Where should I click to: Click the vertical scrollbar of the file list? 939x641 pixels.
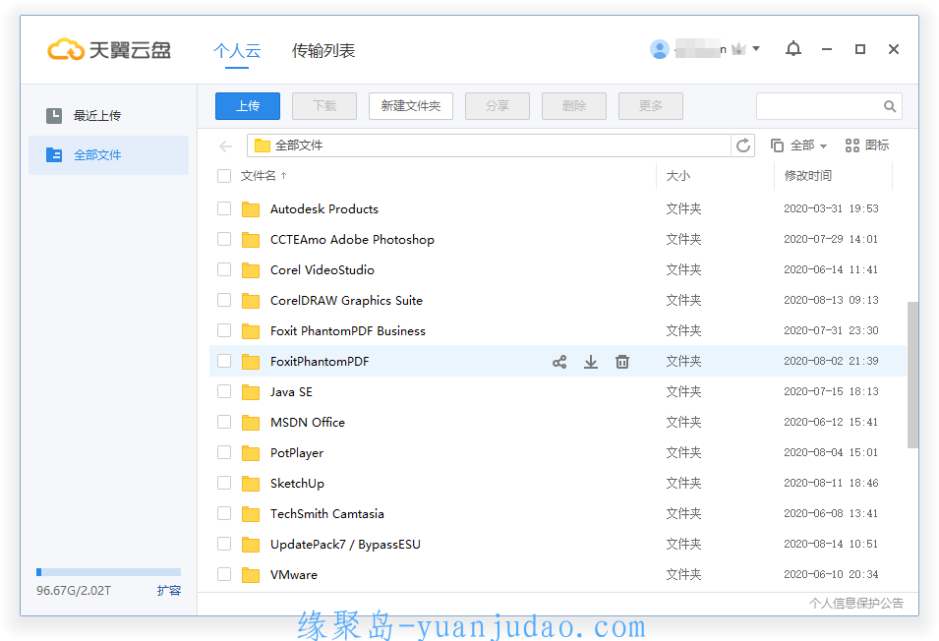tap(912, 375)
